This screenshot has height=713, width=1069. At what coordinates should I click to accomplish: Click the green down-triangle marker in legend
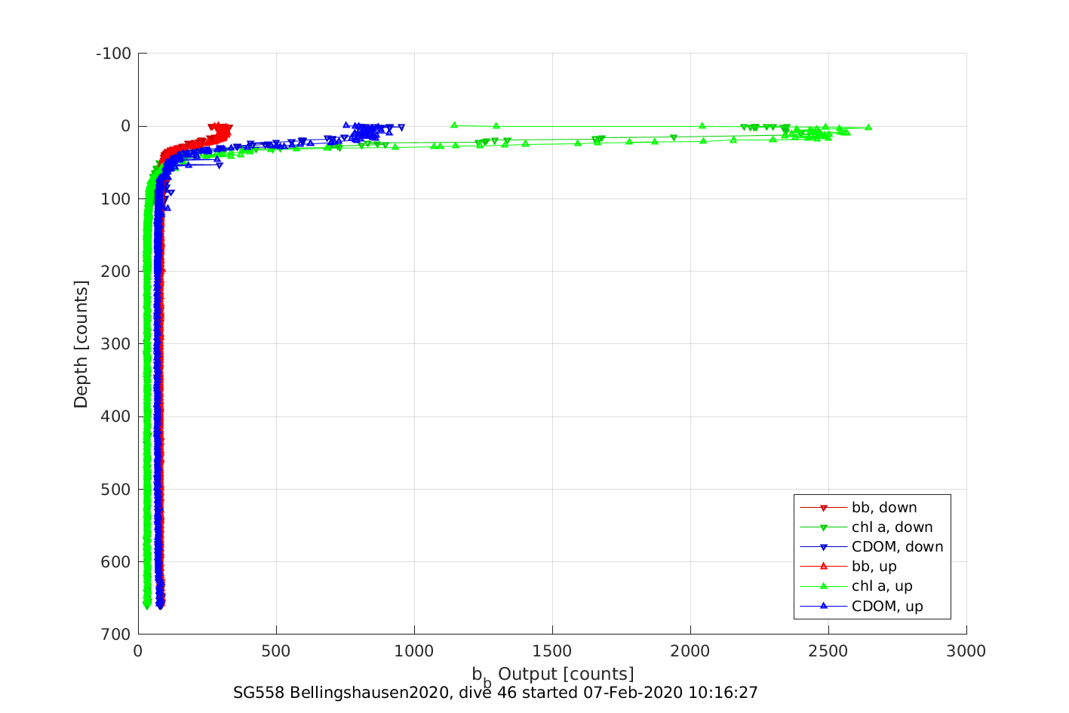click(x=824, y=527)
